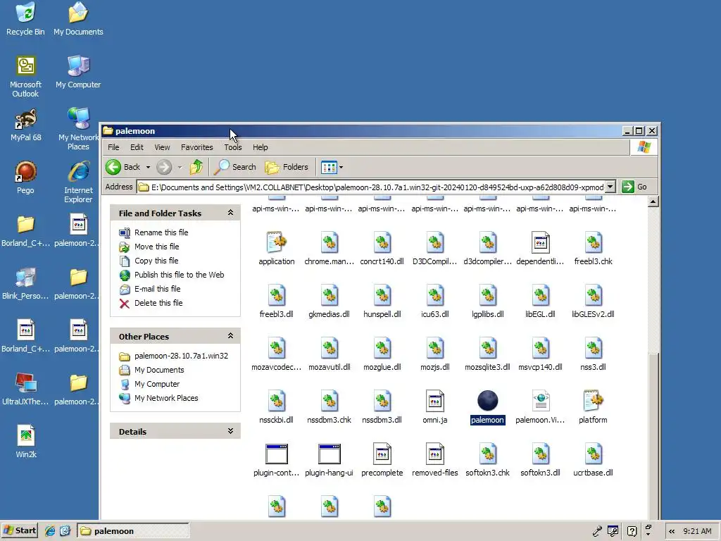Select the libEGL.dll file

point(540,301)
